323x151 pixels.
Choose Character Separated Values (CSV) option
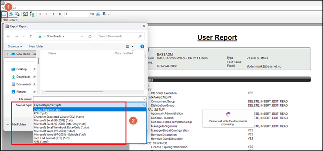pos(90,117)
